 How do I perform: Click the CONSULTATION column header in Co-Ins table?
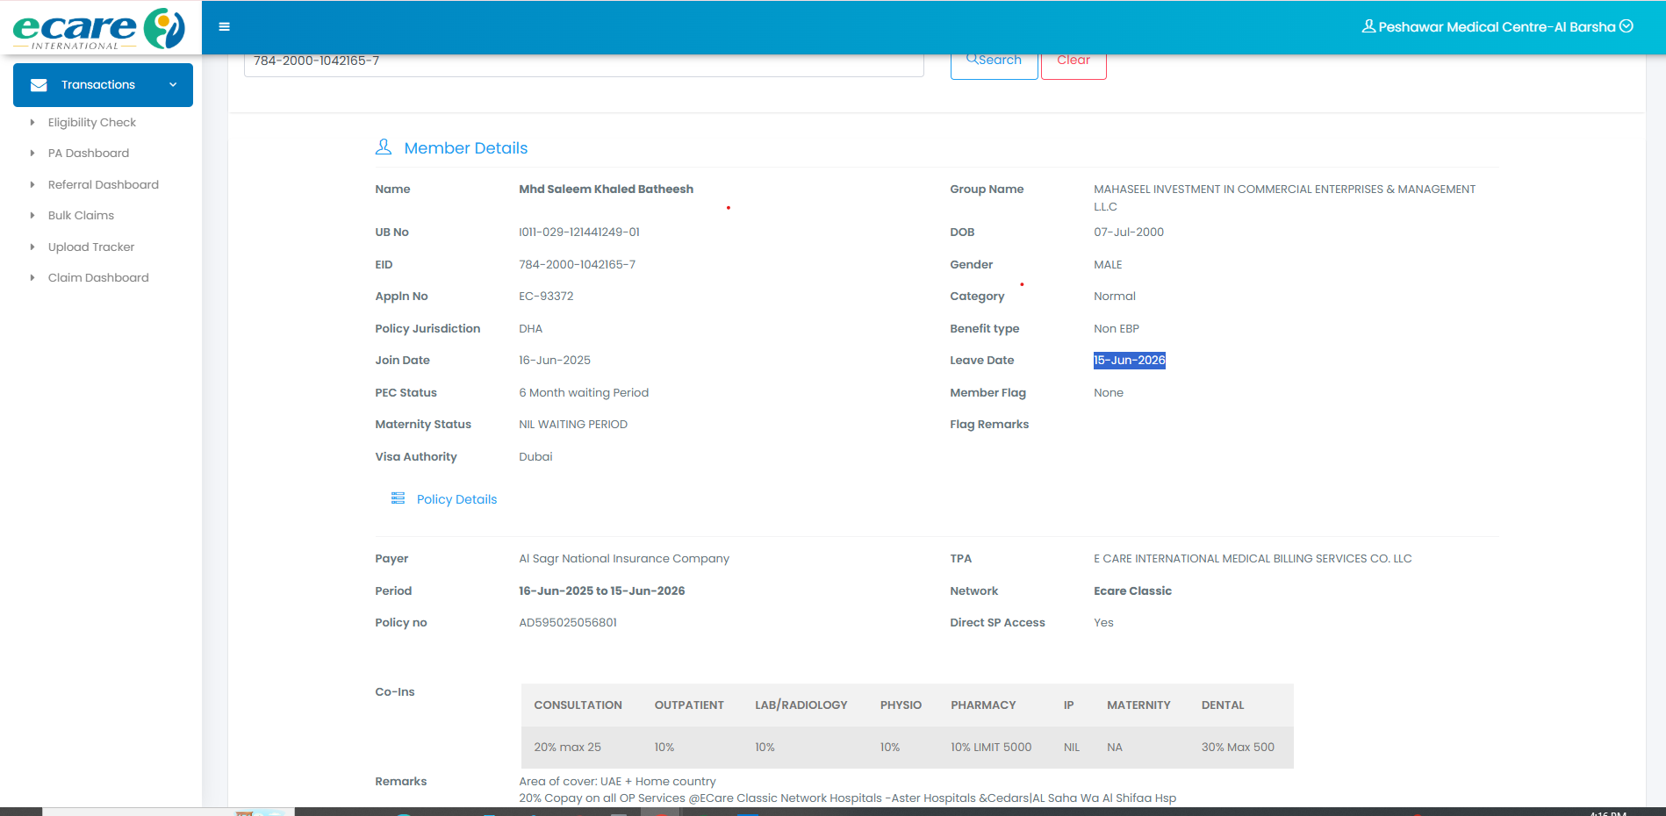578,705
